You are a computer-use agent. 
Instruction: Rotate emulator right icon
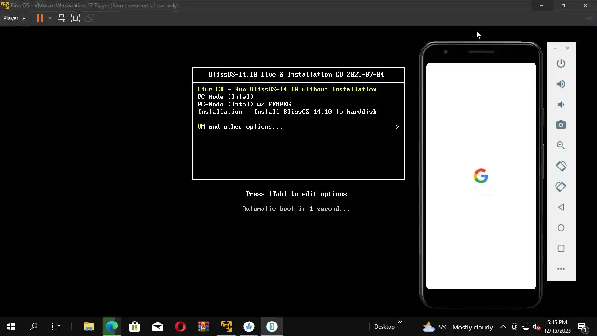pyautogui.click(x=561, y=187)
